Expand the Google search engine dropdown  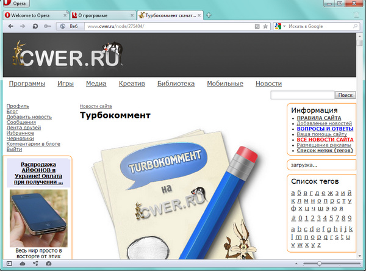click(278, 26)
